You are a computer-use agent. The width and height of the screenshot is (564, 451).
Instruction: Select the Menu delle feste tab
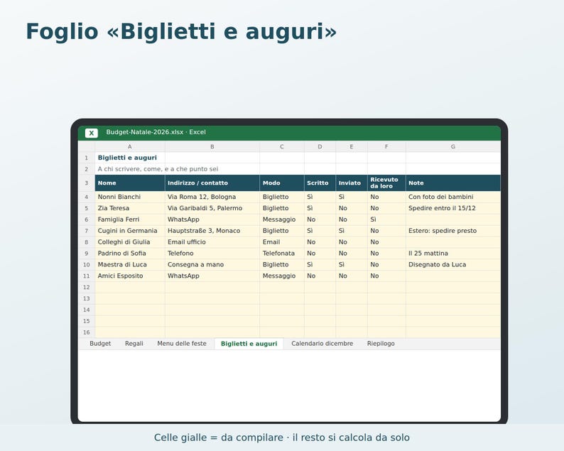(182, 344)
